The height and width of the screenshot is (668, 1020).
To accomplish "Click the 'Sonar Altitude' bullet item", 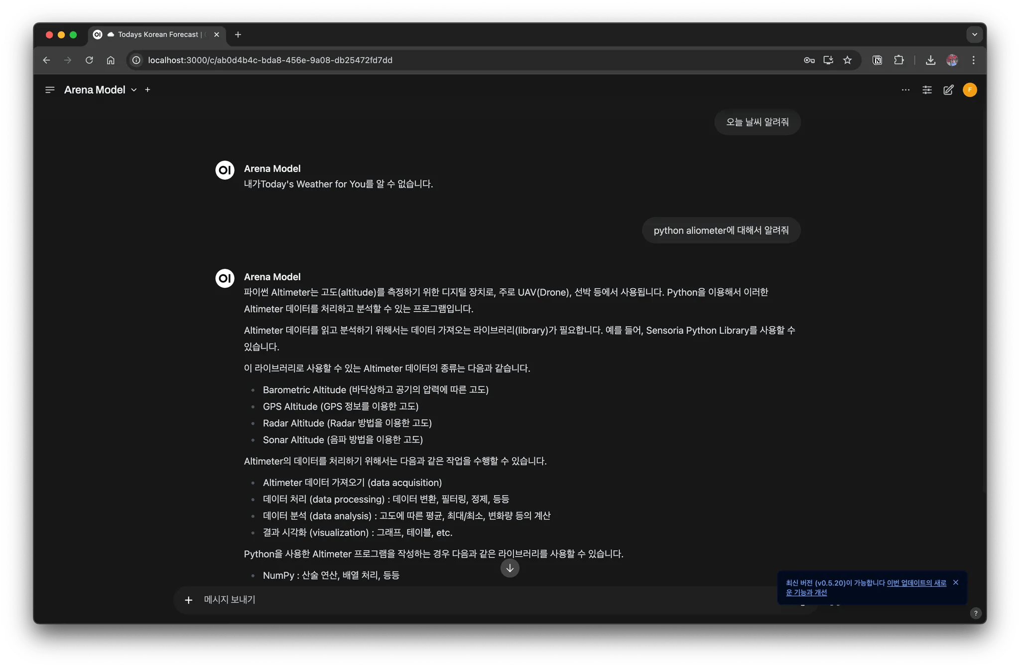I will point(343,440).
